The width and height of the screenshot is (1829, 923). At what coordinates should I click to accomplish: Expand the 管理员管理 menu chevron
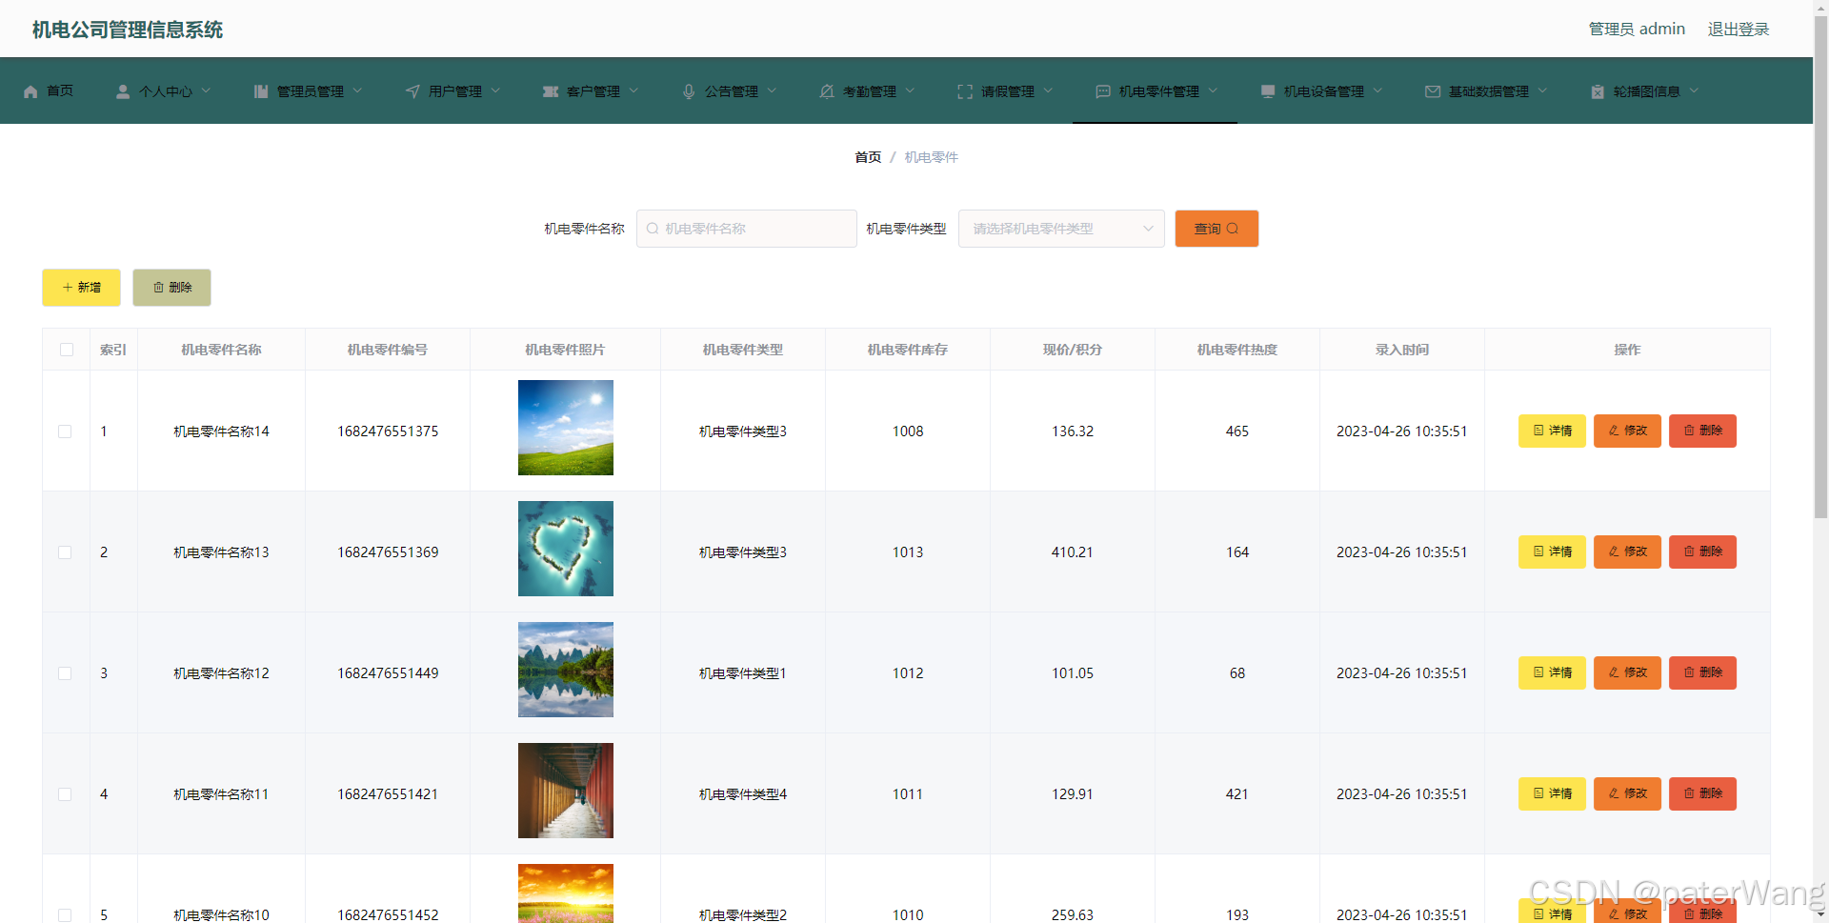pos(357,91)
